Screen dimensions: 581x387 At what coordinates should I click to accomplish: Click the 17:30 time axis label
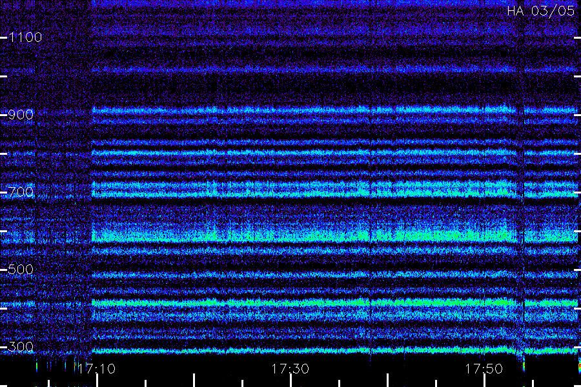pos(290,369)
